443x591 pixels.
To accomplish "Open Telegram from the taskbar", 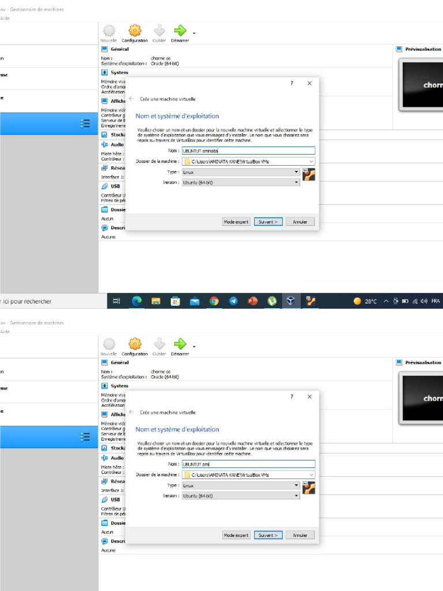I will pos(234,301).
